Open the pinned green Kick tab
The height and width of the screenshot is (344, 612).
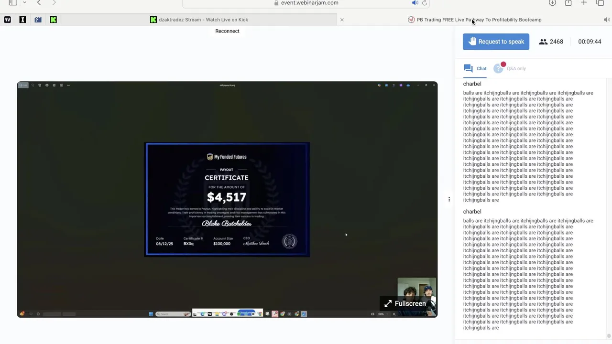[53, 20]
